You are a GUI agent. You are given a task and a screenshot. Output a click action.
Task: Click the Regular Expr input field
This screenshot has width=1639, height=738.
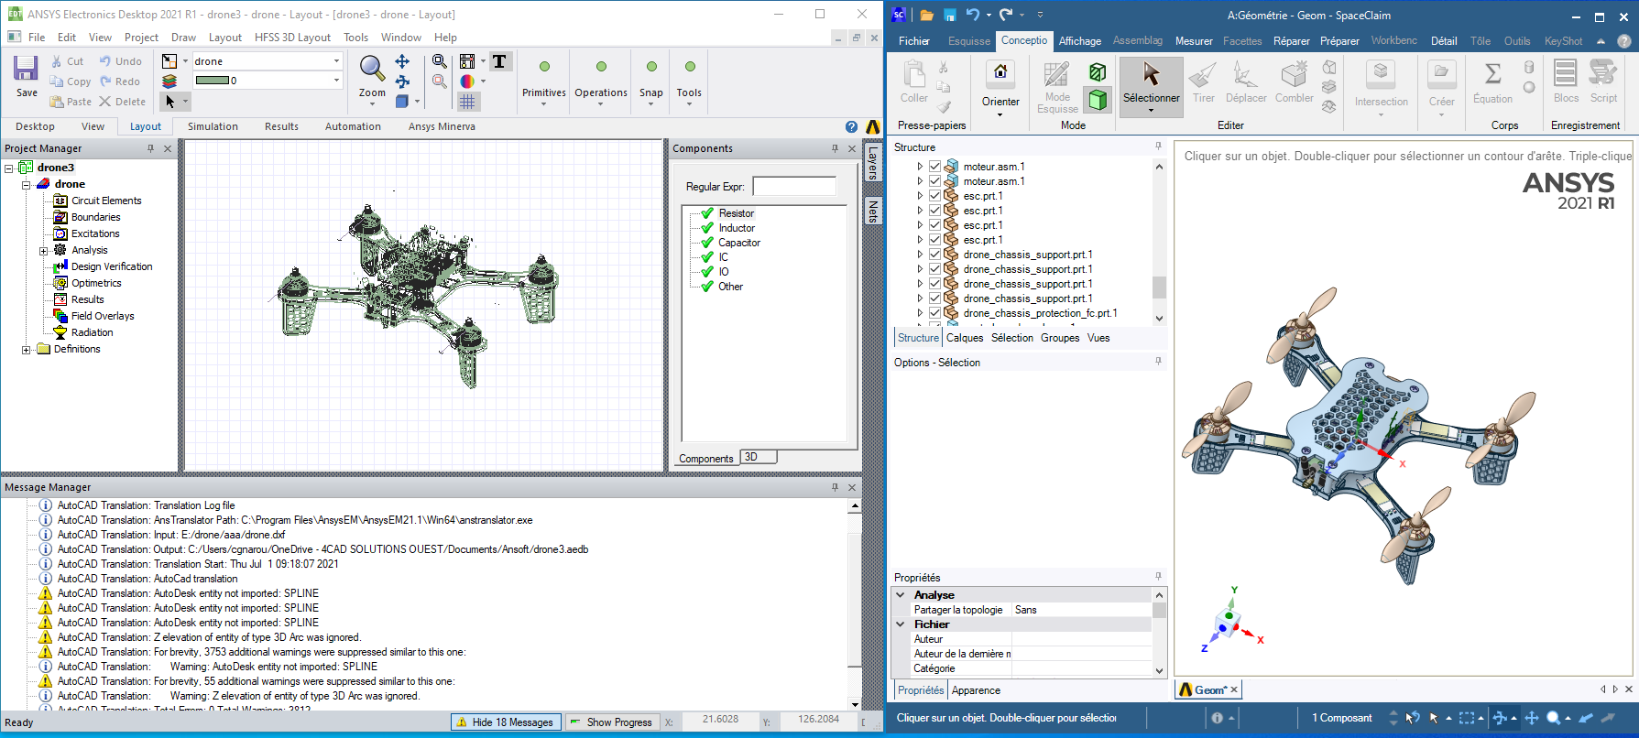(793, 187)
